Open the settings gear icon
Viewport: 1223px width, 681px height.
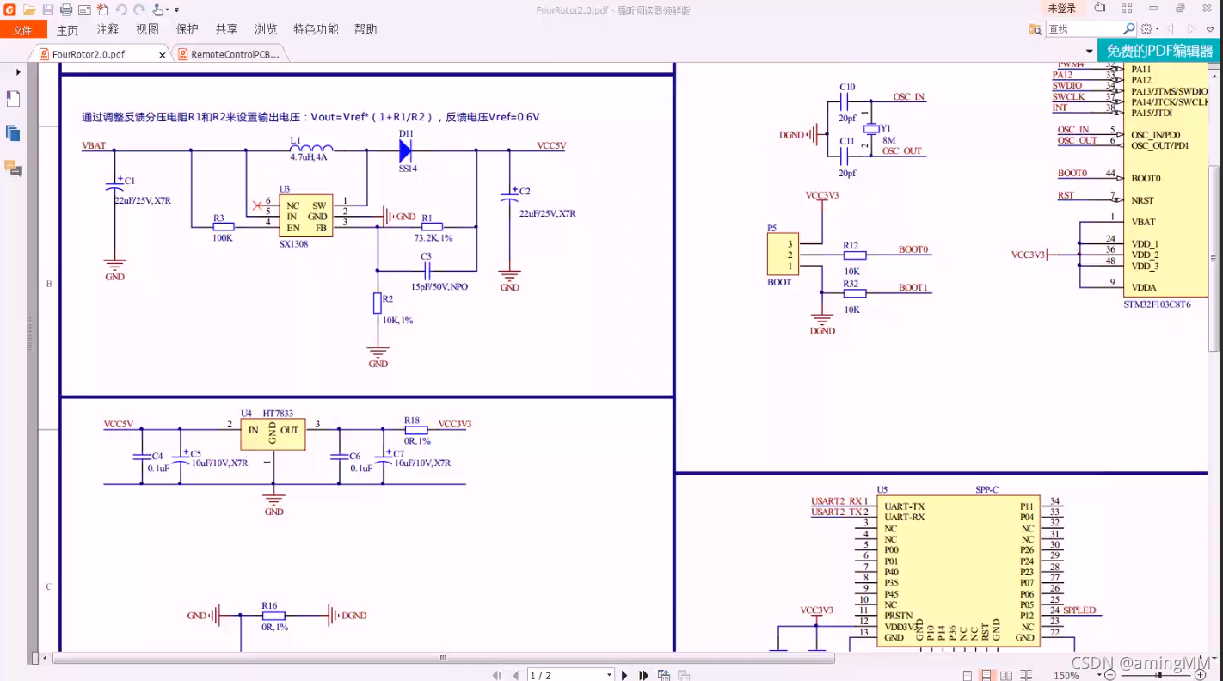1146,29
